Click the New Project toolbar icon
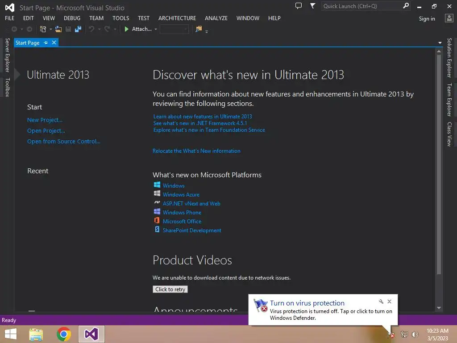 (x=43, y=29)
